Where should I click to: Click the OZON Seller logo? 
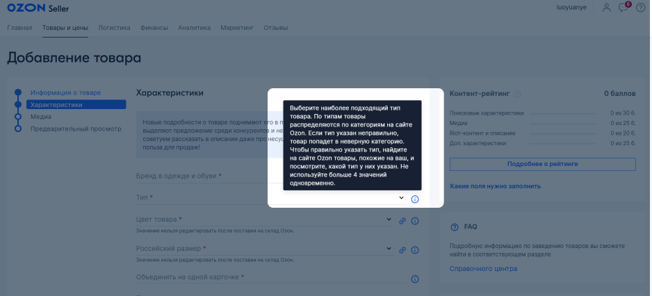(38, 8)
